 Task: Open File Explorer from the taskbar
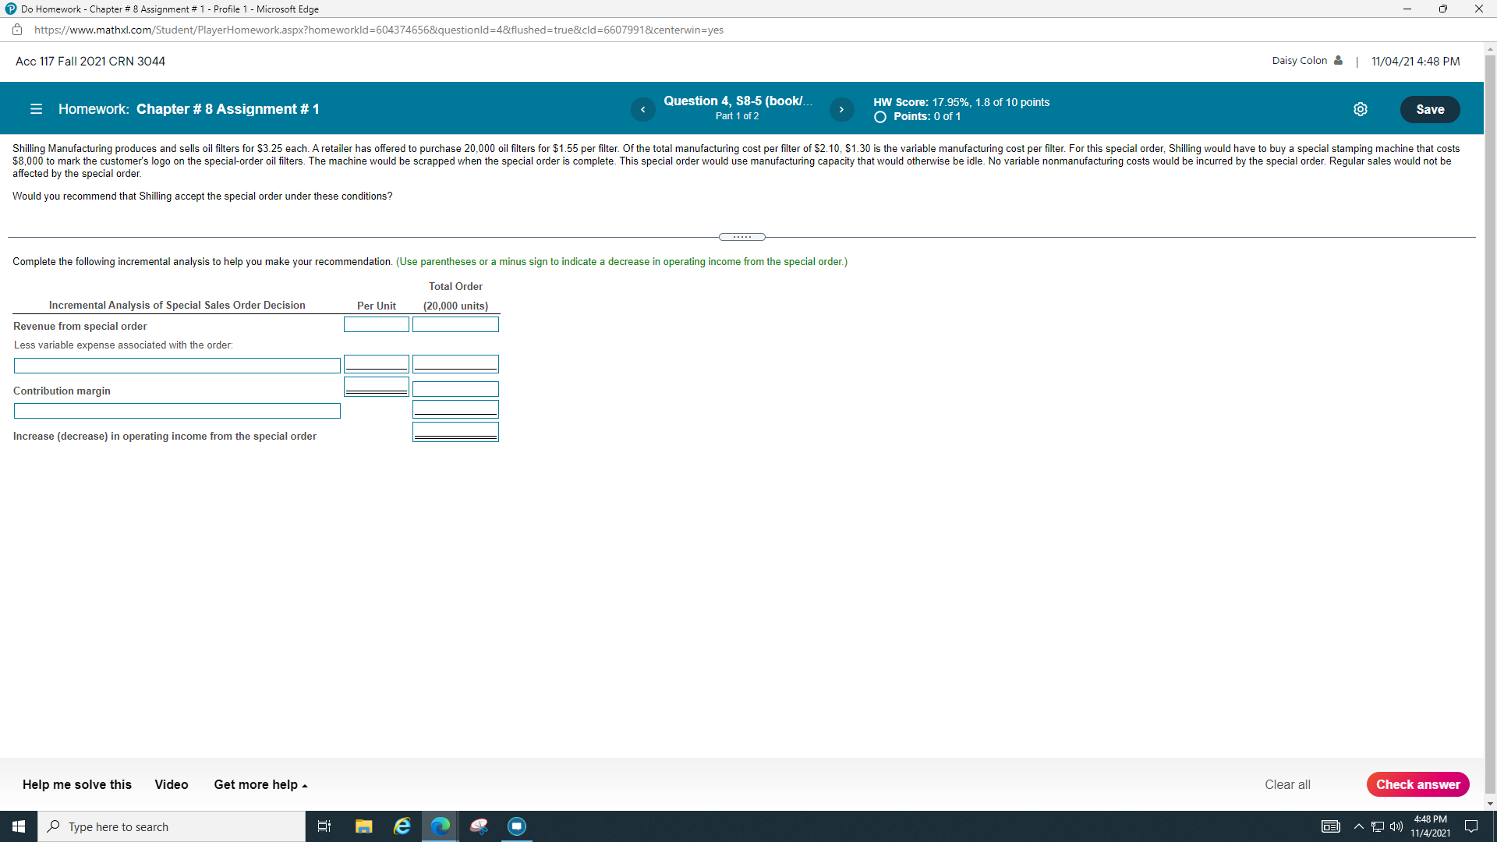tap(363, 826)
